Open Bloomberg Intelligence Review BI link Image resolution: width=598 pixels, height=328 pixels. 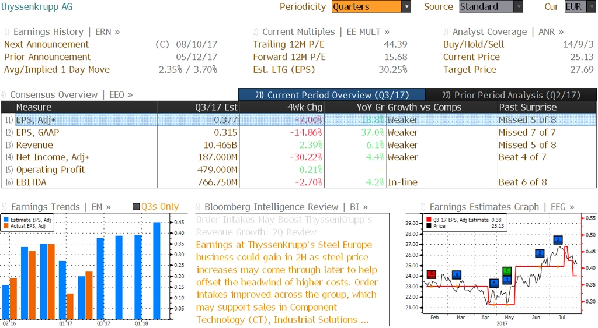pos(286,207)
